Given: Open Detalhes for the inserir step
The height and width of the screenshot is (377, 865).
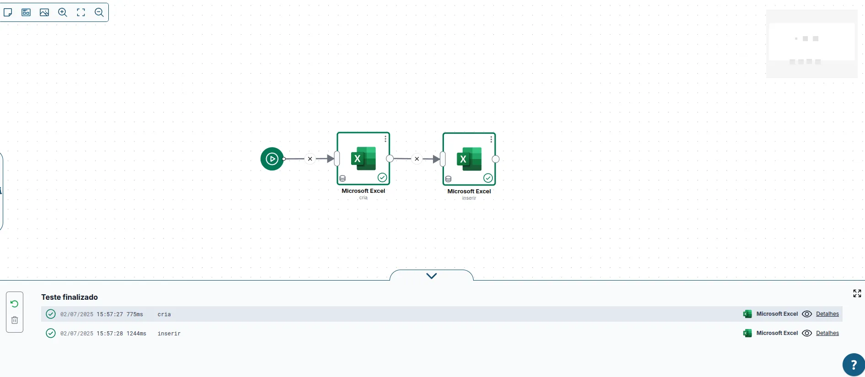Looking at the screenshot, I should tap(828, 333).
